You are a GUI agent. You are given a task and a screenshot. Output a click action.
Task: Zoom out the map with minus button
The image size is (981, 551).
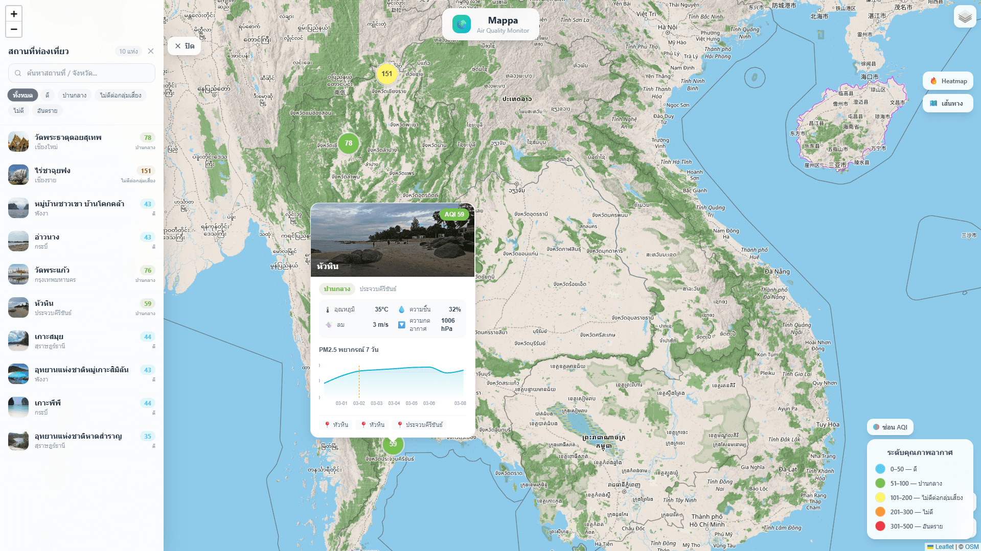point(14,30)
